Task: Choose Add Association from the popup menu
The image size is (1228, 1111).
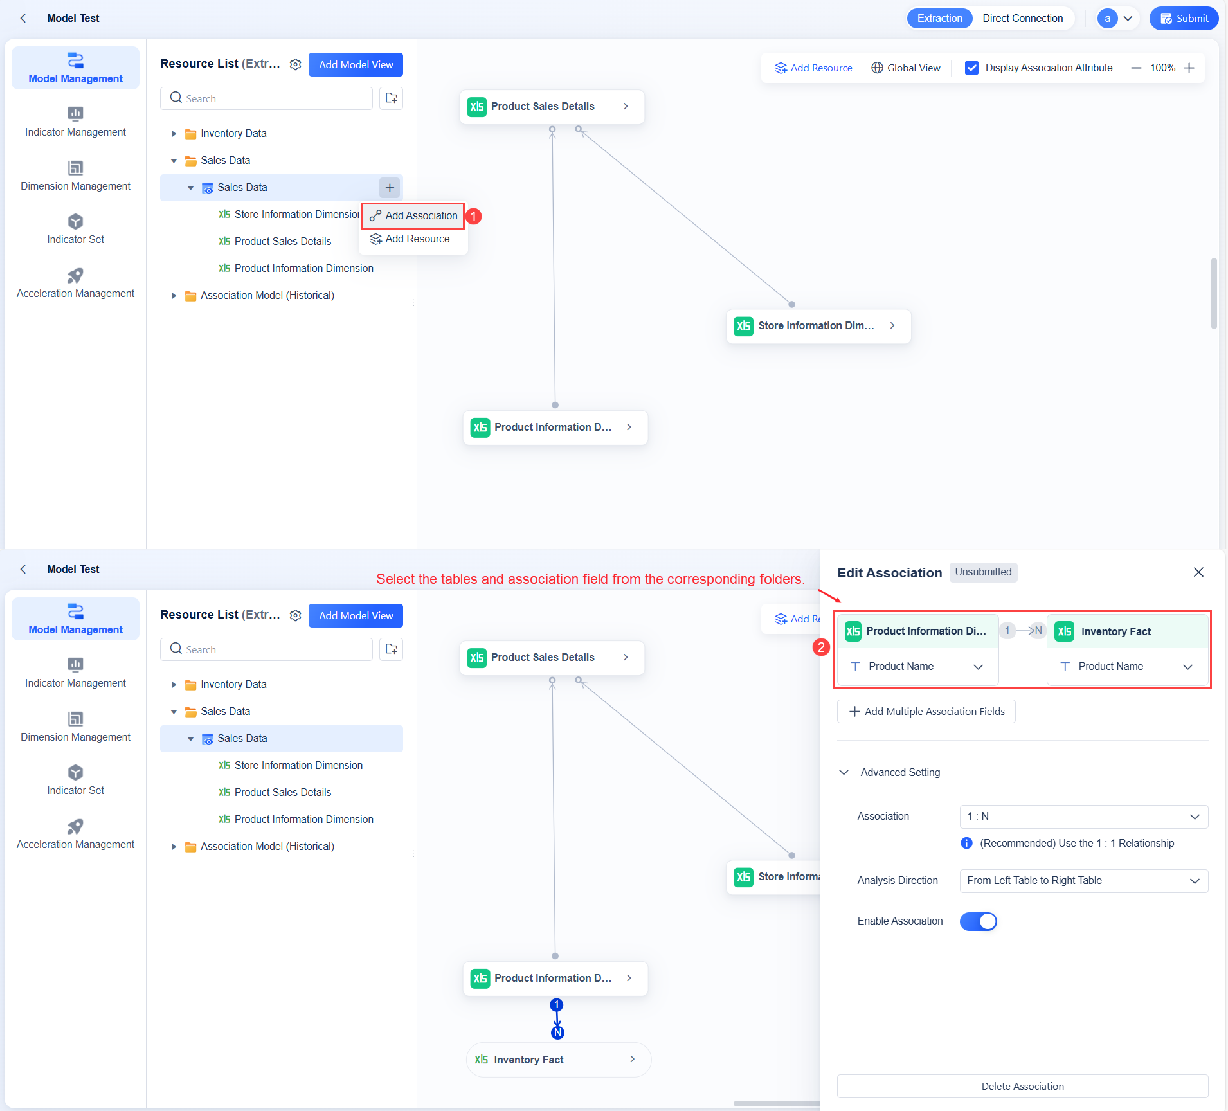Action: (413, 216)
